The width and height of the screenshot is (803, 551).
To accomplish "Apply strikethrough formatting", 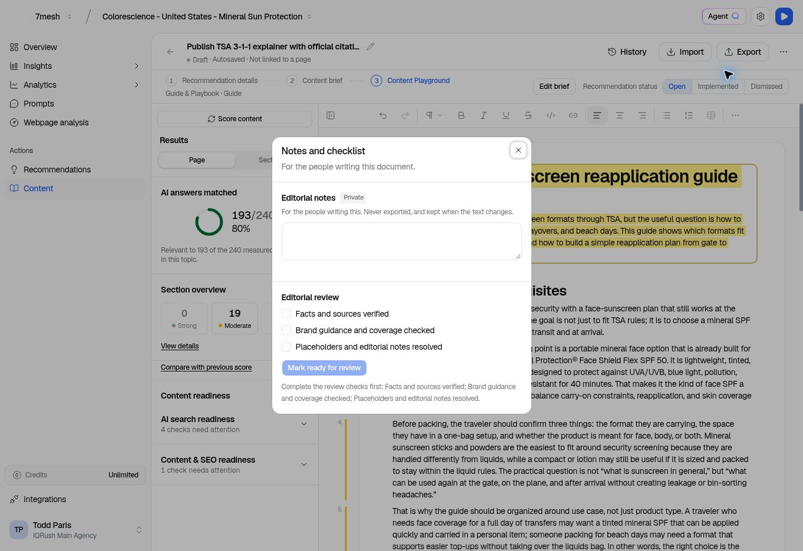I will click(x=528, y=115).
